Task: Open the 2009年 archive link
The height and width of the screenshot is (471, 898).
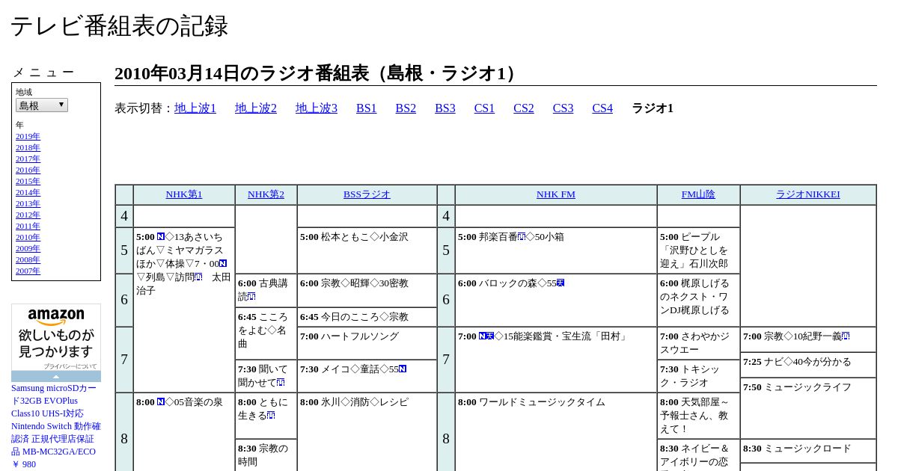Action: [28, 249]
